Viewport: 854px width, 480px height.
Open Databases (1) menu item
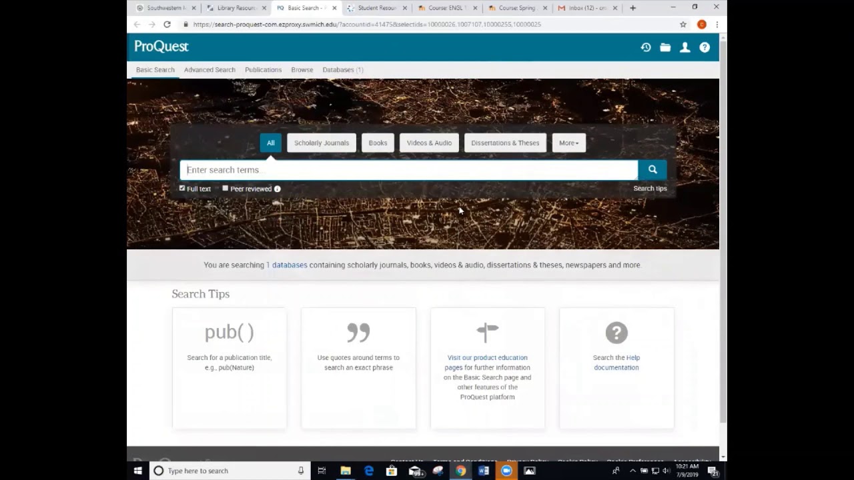coord(343,70)
